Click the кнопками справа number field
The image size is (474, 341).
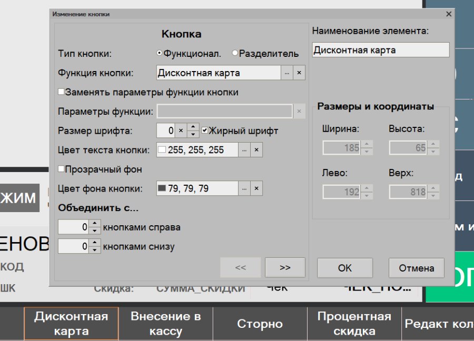(x=73, y=227)
